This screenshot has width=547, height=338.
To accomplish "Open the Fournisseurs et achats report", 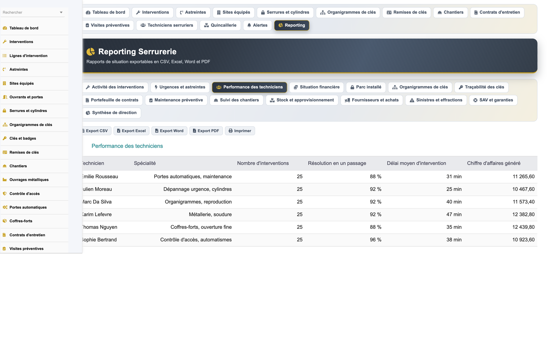I will (x=372, y=100).
